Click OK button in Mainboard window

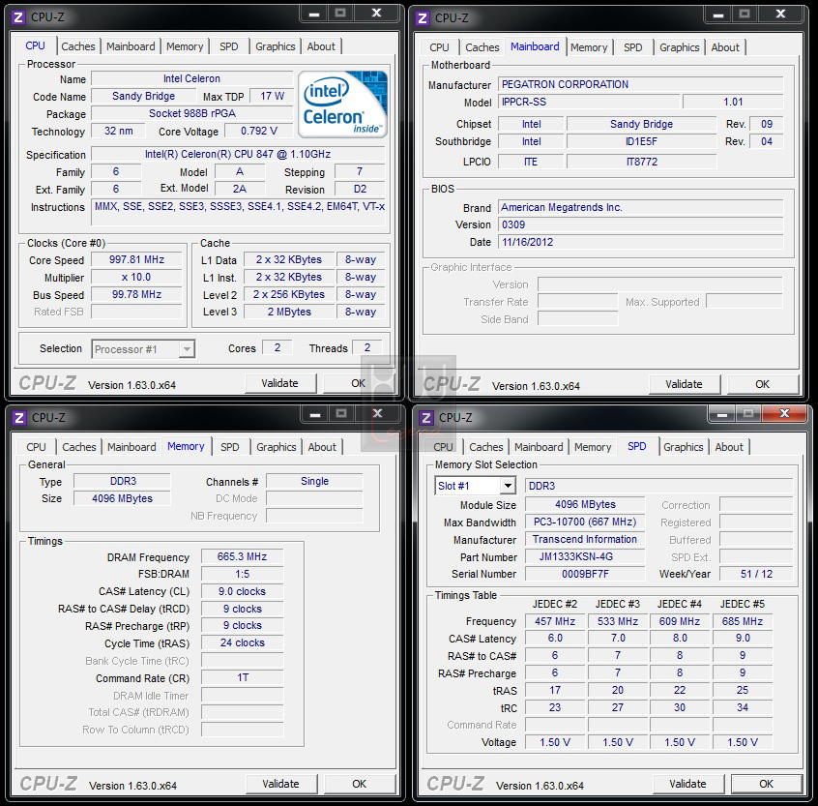(762, 384)
